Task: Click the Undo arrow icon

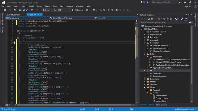Action: (32, 10)
